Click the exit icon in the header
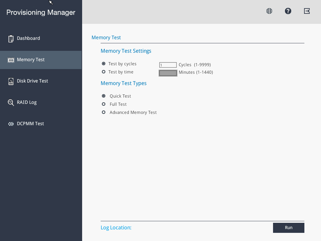The image size is (321, 241). click(x=307, y=11)
